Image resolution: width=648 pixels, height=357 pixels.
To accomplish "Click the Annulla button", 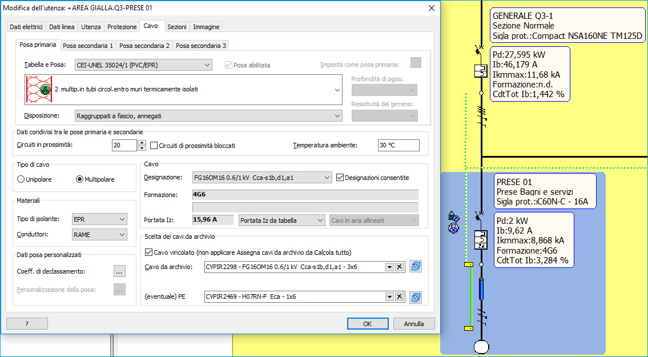I will pos(414,324).
